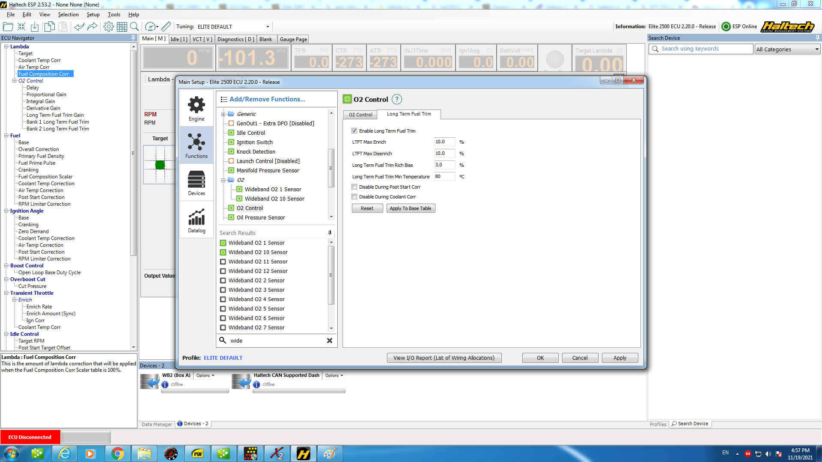Open the Windows Start menu
Image resolution: width=822 pixels, height=462 pixels.
12,453
